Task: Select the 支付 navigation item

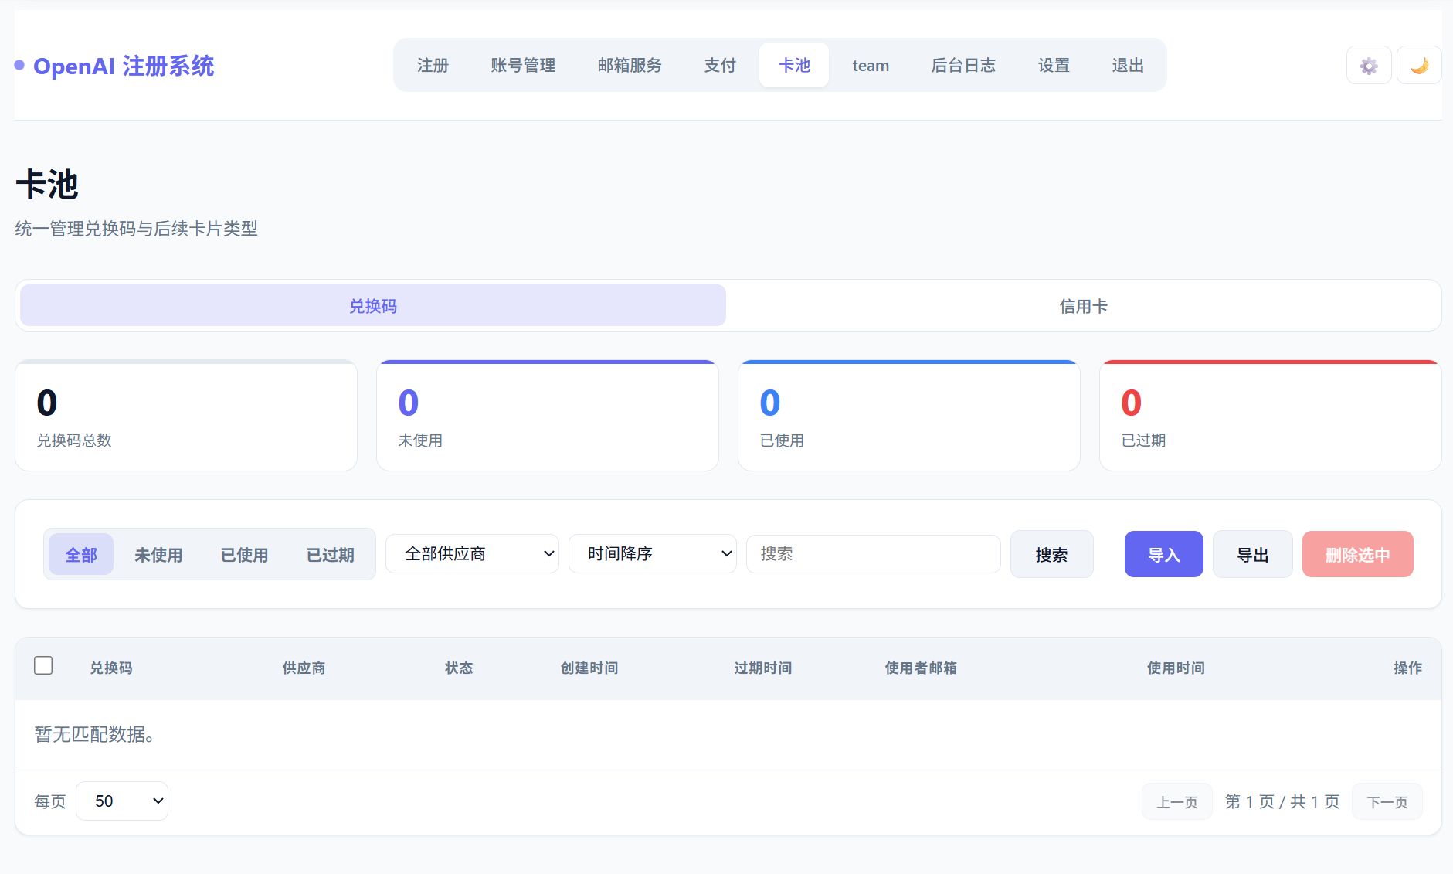Action: click(x=720, y=65)
